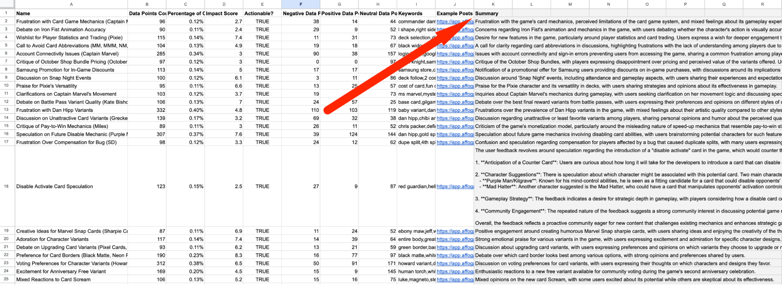Select the "Praise for Pixie's Versatility" name cell

pos(71,86)
